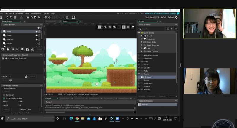The height and width of the screenshot is (128, 237).
Task: Expand the Sounds folder
Action: coord(139,89)
